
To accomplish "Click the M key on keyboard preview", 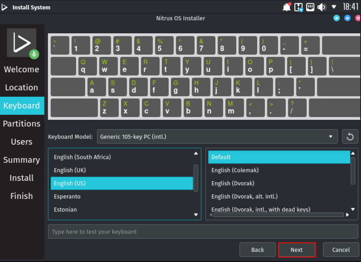I will (235, 108).
